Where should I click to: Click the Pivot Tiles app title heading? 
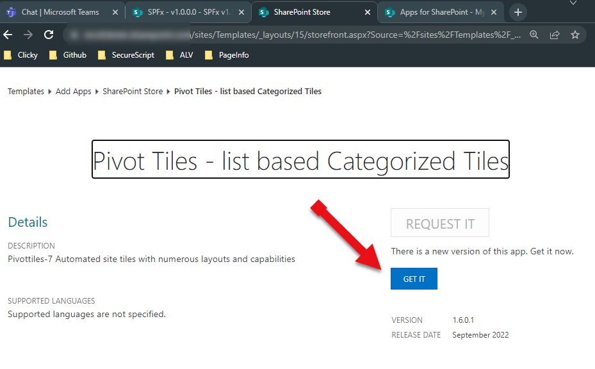click(300, 160)
